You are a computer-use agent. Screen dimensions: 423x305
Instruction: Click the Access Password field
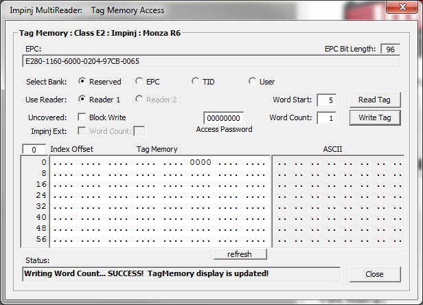click(223, 118)
